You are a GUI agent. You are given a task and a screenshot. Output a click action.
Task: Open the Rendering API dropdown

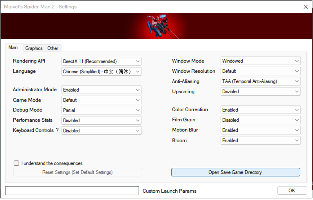102,61
